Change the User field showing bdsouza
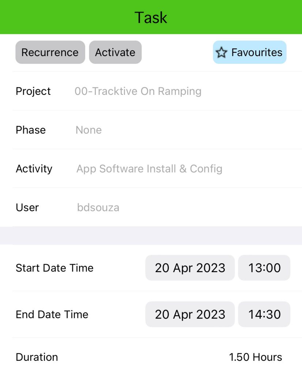 pos(98,208)
